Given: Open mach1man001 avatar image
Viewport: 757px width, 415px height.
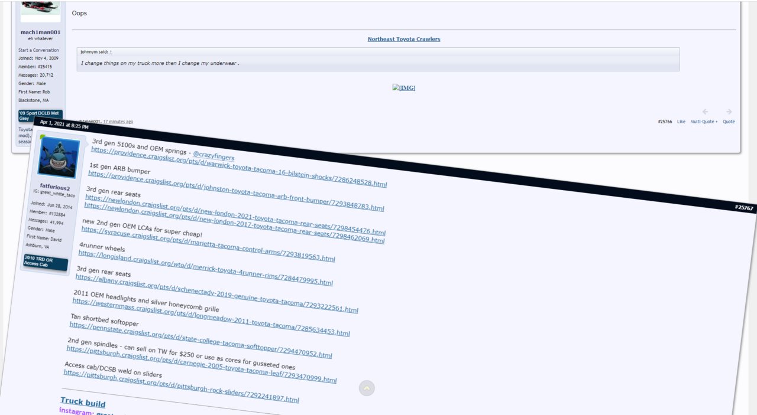Looking at the screenshot, I should click(x=40, y=10).
